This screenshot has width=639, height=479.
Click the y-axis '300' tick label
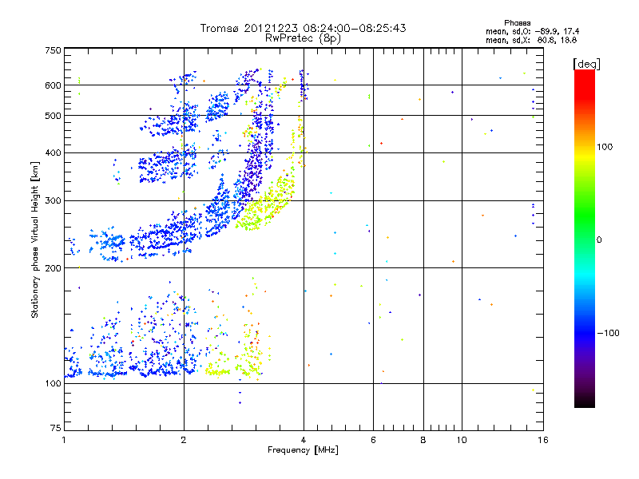pos(53,201)
